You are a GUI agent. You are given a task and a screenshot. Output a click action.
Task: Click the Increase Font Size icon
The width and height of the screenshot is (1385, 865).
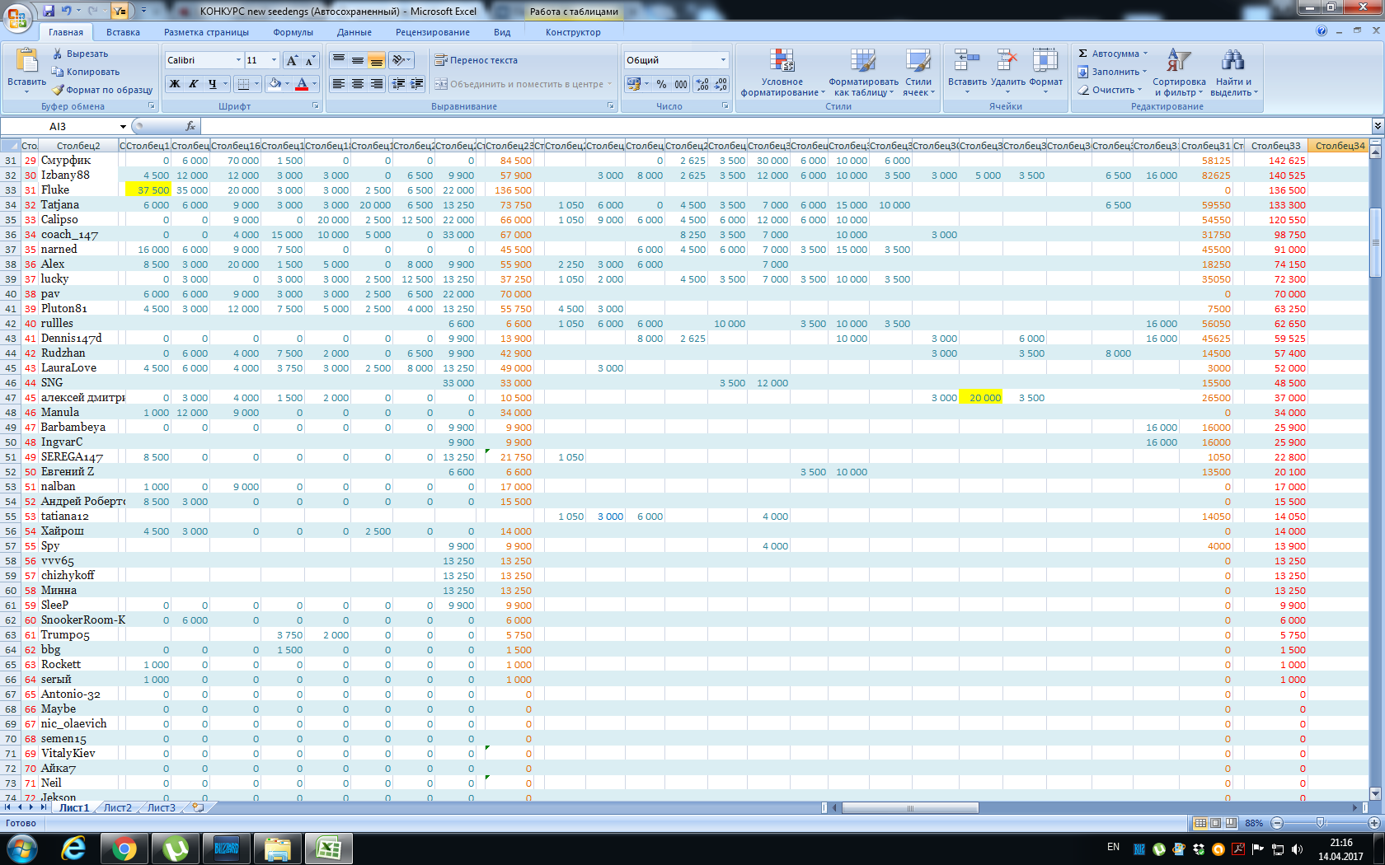292,60
